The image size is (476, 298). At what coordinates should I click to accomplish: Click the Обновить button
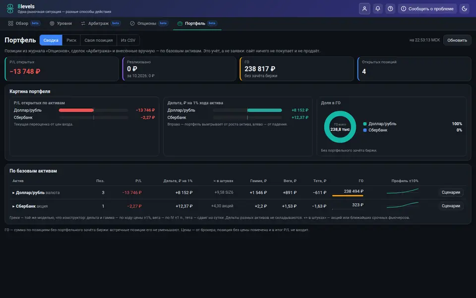pyautogui.click(x=457, y=40)
